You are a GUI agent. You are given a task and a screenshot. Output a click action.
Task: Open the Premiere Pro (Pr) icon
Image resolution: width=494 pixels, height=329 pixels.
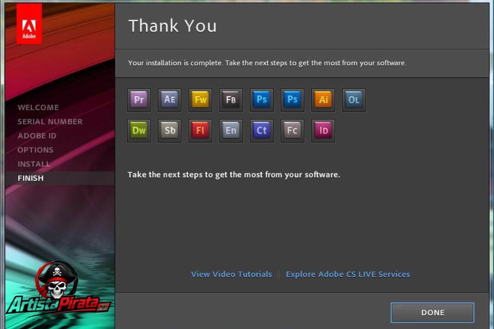click(x=139, y=100)
